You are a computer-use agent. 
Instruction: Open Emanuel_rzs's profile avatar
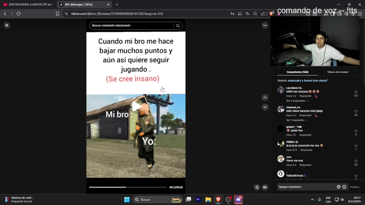point(281,109)
